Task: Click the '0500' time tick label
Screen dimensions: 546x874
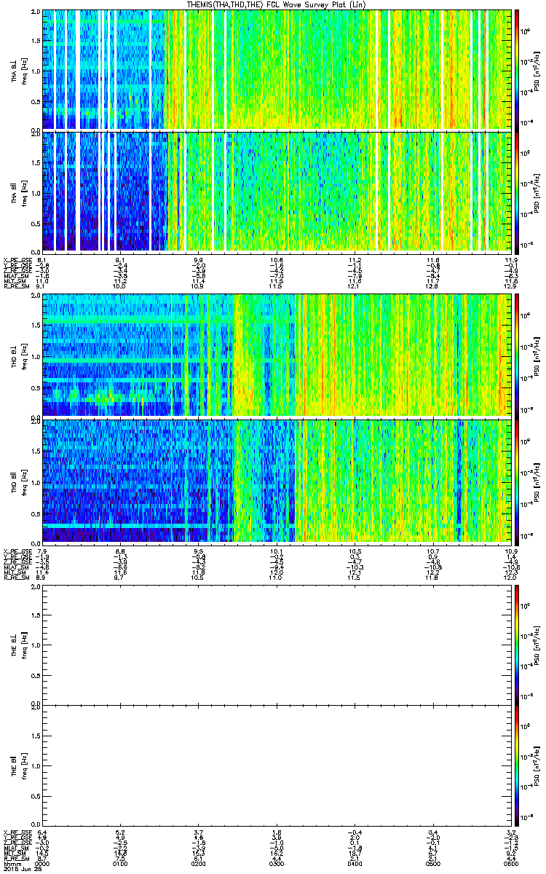Action: [432, 863]
